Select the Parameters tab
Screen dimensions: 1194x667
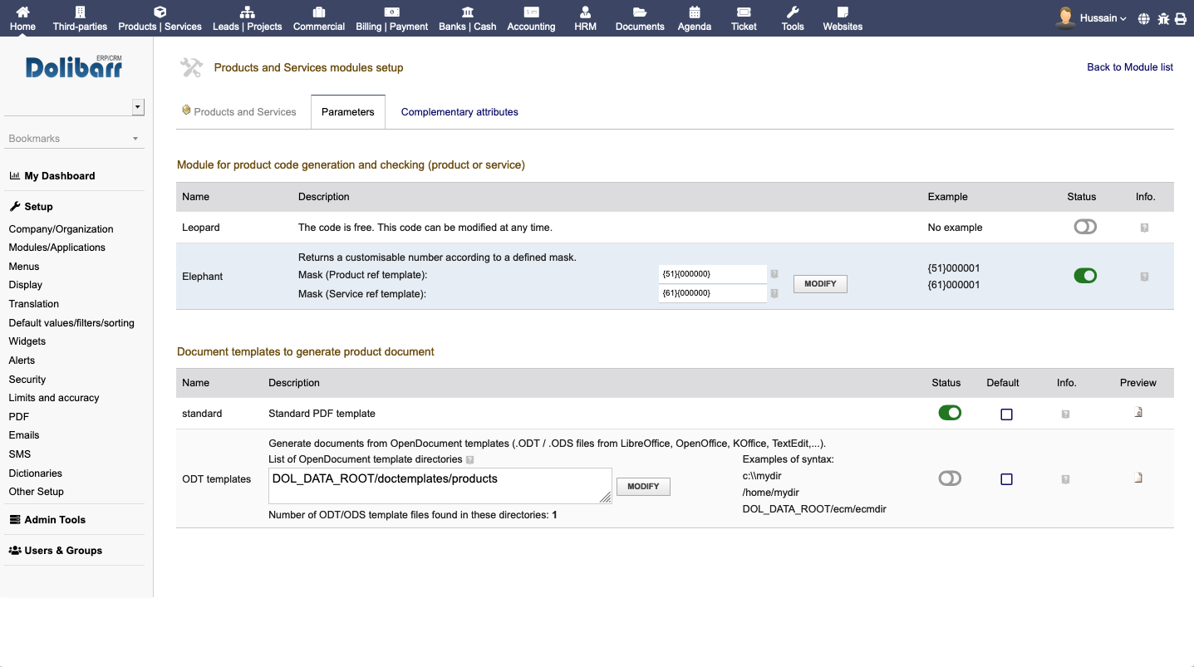[348, 112]
